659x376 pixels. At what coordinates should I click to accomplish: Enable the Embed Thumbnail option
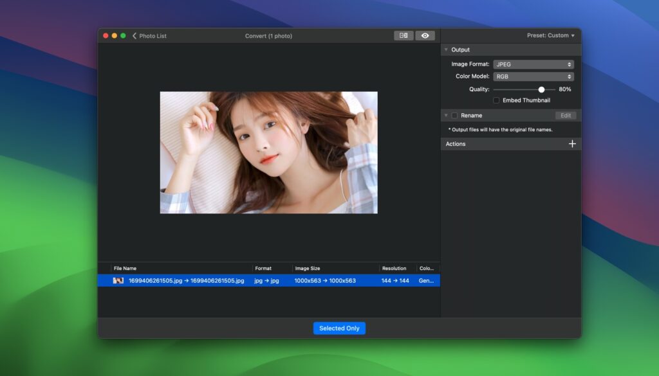(x=496, y=100)
